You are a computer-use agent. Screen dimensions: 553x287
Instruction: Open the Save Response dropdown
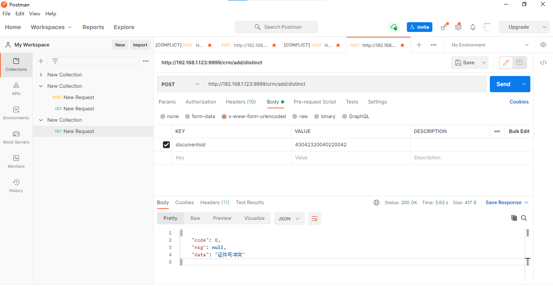coord(507,203)
